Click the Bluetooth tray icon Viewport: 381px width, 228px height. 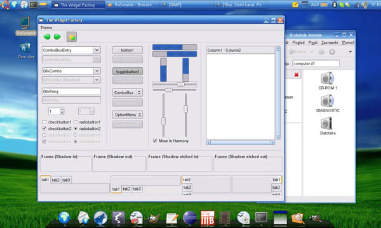click(x=335, y=4)
